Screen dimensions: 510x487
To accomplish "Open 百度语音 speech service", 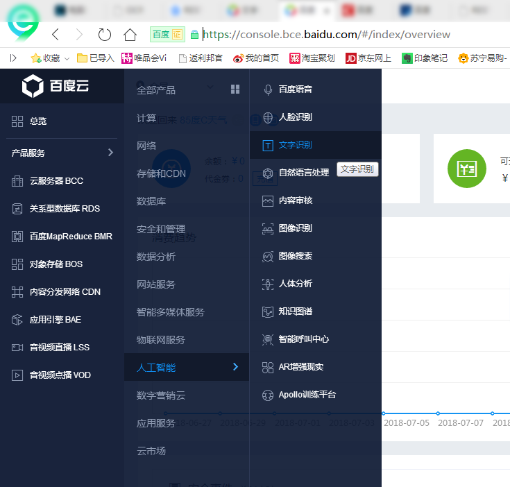I will click(x=316, y=89).
